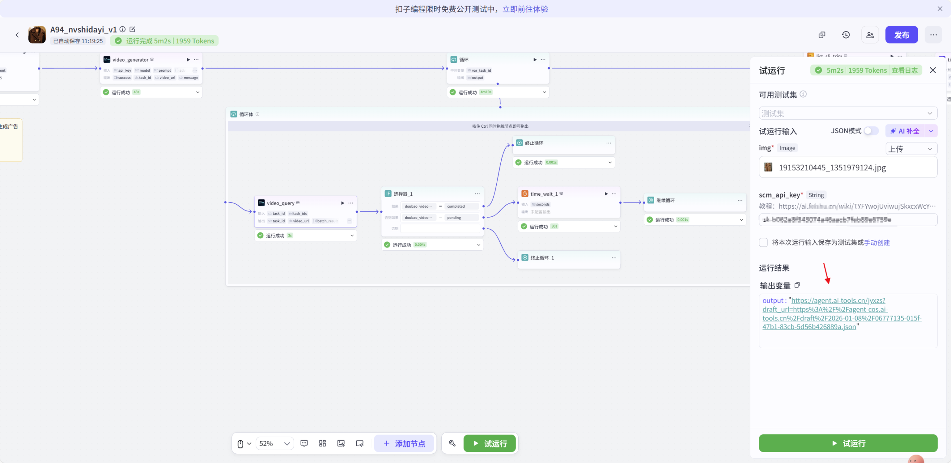The height and width of the screenshot is (463, 951).
Task: Open the 52% zoom level dropdown
Action: click(275, 443)
